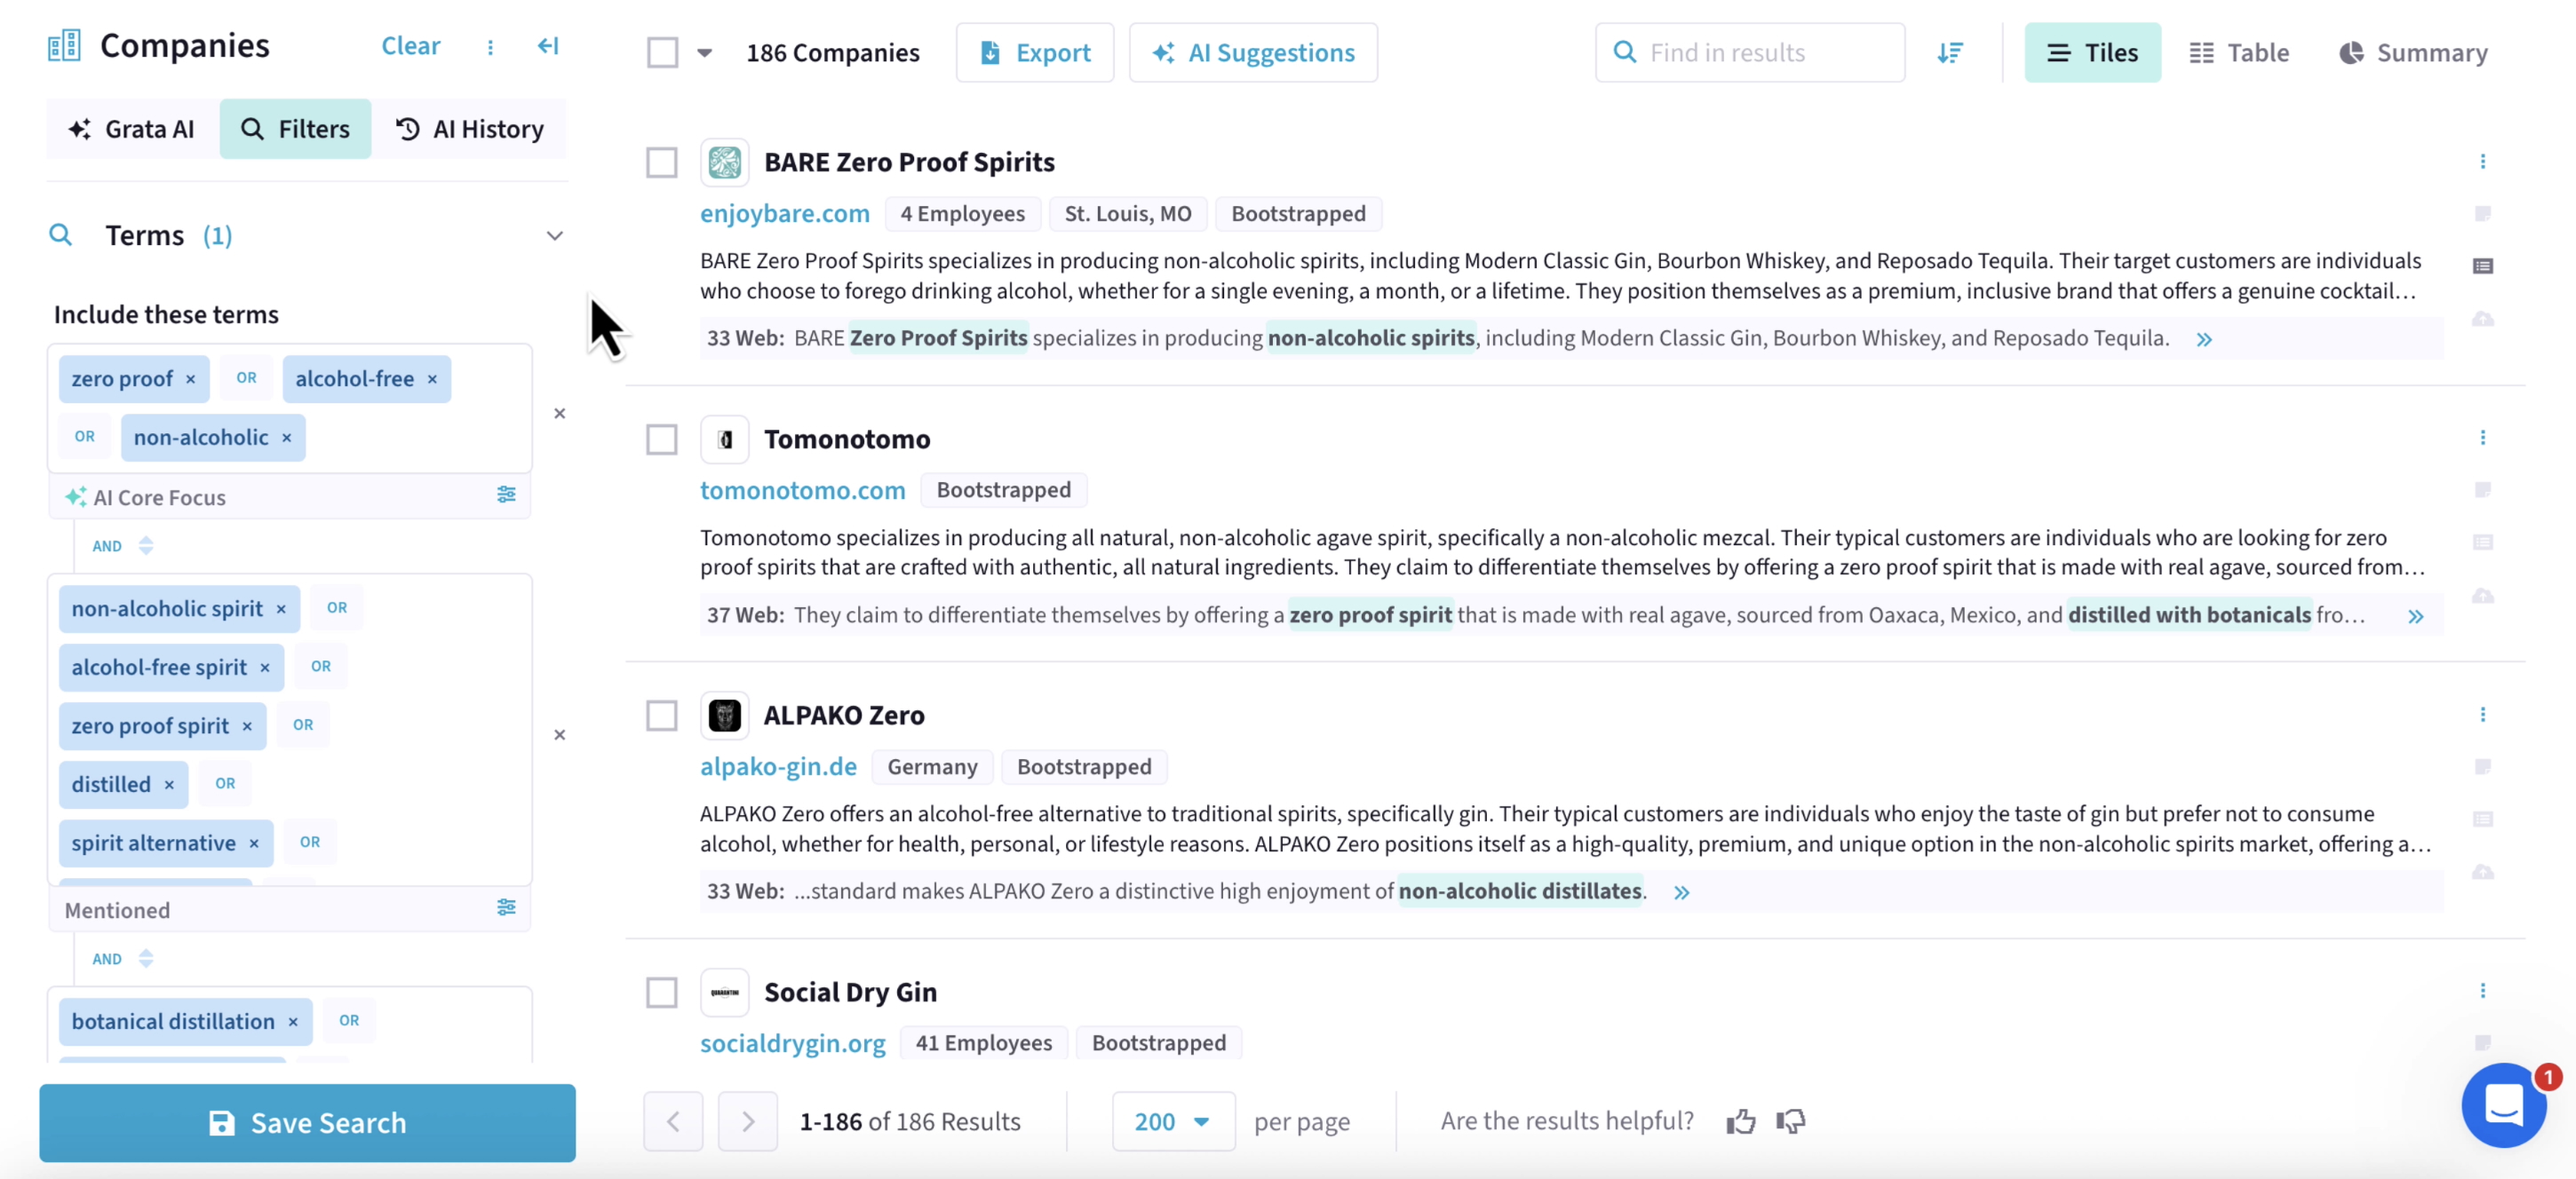The width and height of the screenshot is (2576, 1179).
Task: Open the enjoybare.com website link
Action: click(785, 213)
